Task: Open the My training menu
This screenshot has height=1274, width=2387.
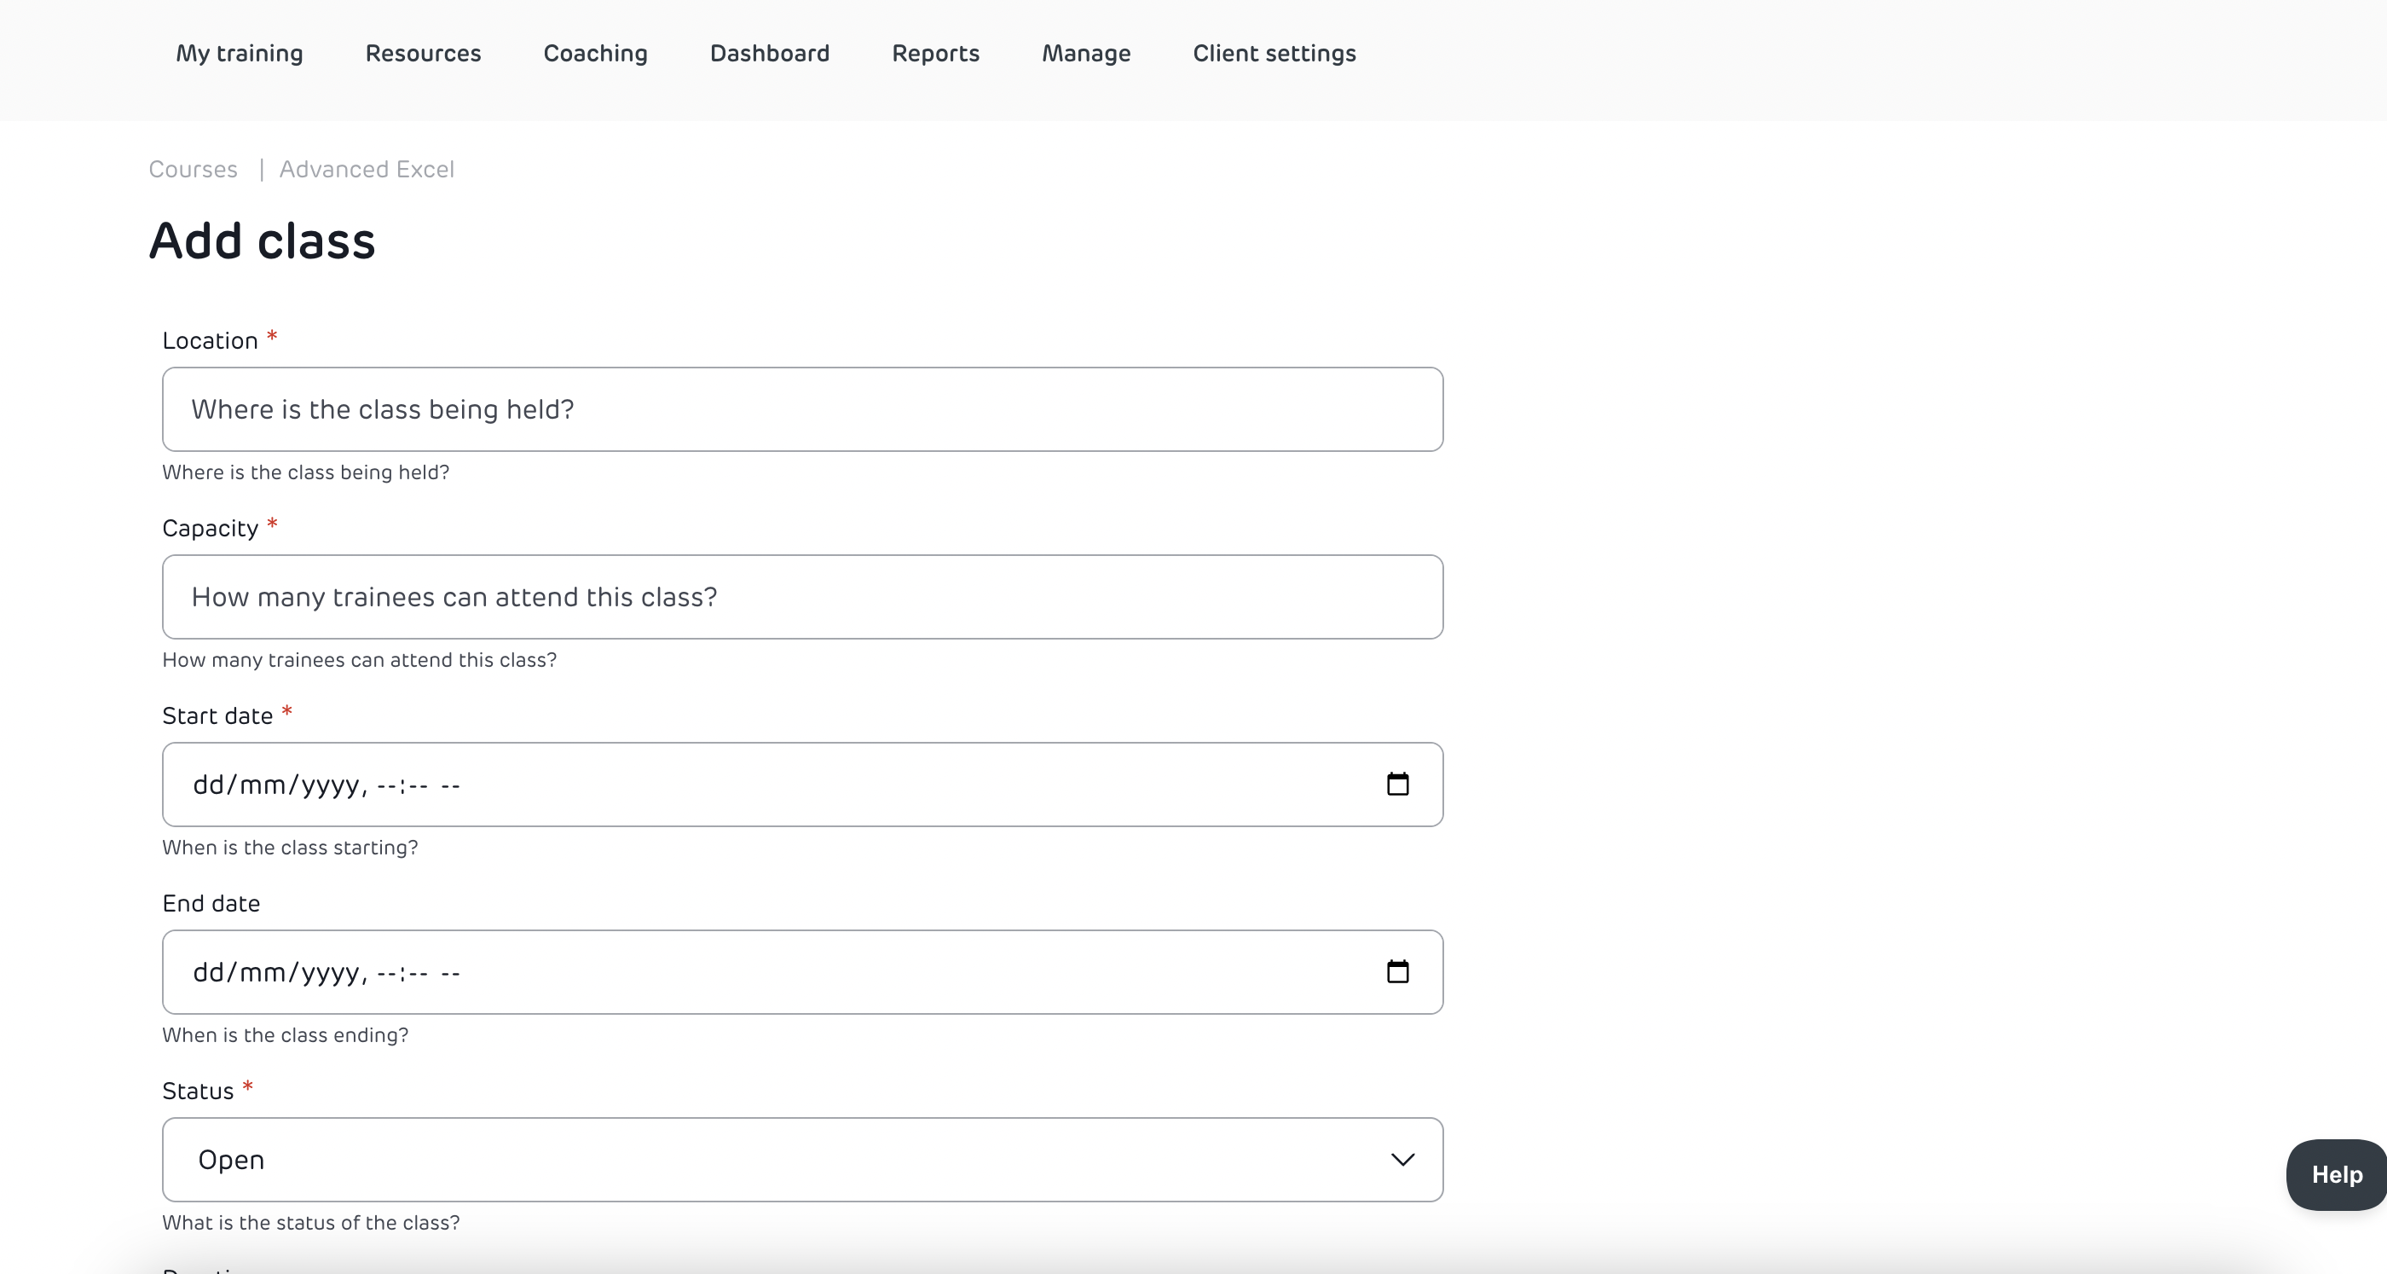Action: coord(239,54)
